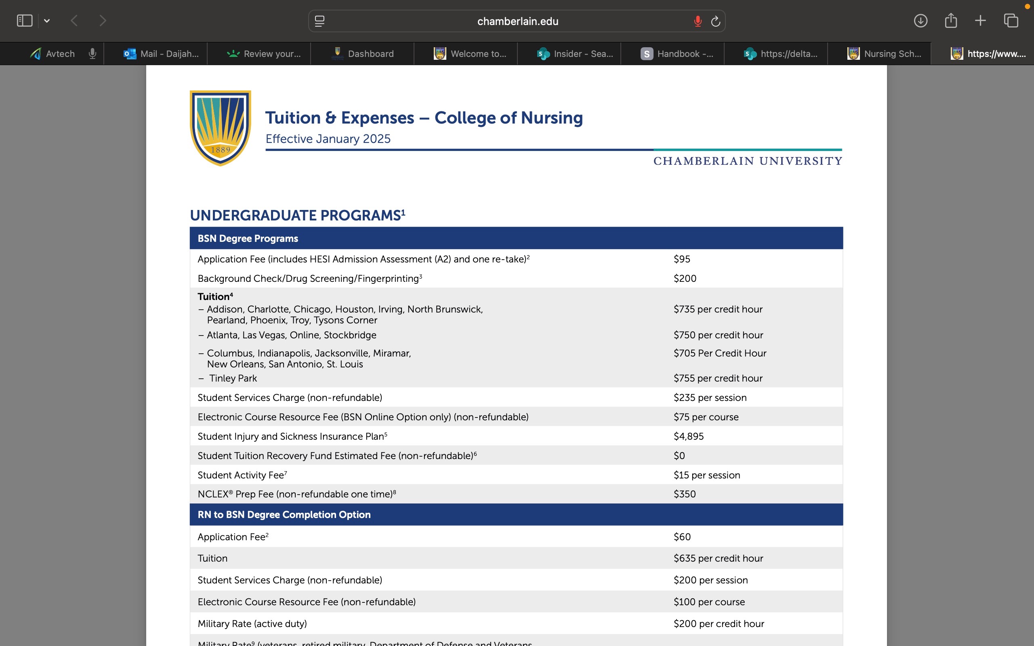1034x646 pixels.
Task: Click the Chamberlain University crest logo
Action: pos(221,128)
